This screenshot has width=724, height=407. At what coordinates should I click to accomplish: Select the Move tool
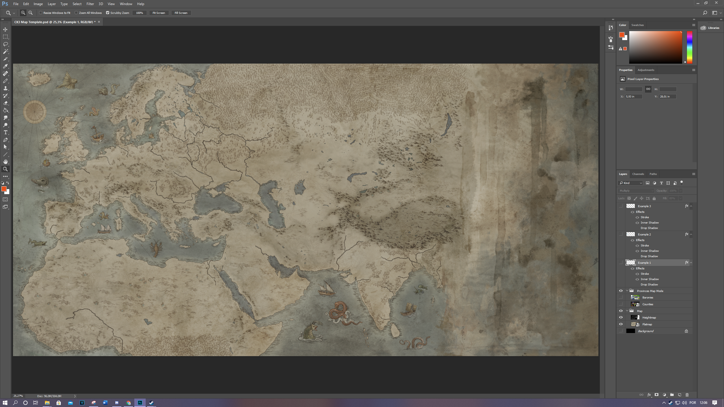5,29
